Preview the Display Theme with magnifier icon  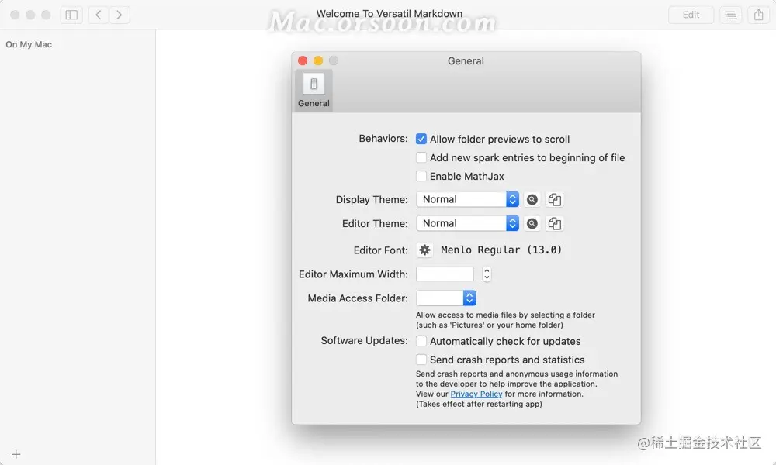coord(532,200)
